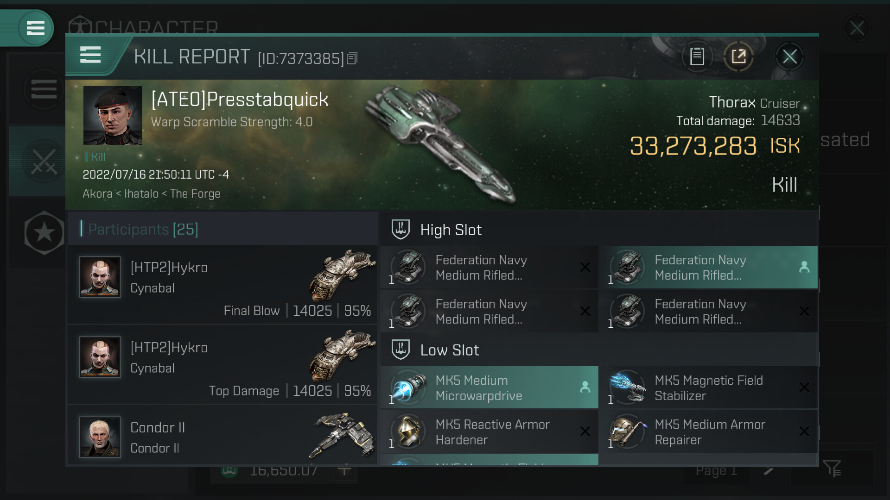
Task: Collapse the Low Slot section
Action: [x=449, y=350]
